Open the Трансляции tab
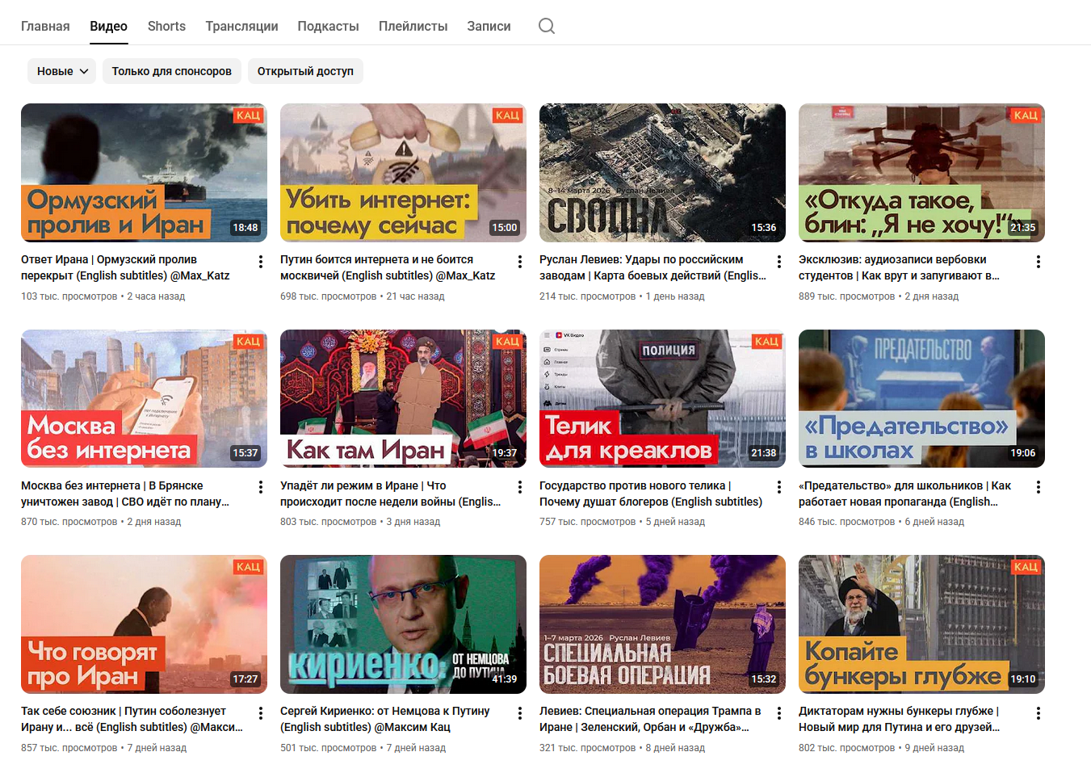Image resolution: width=1091 pixels, height=773 pixels. (241, 26)
